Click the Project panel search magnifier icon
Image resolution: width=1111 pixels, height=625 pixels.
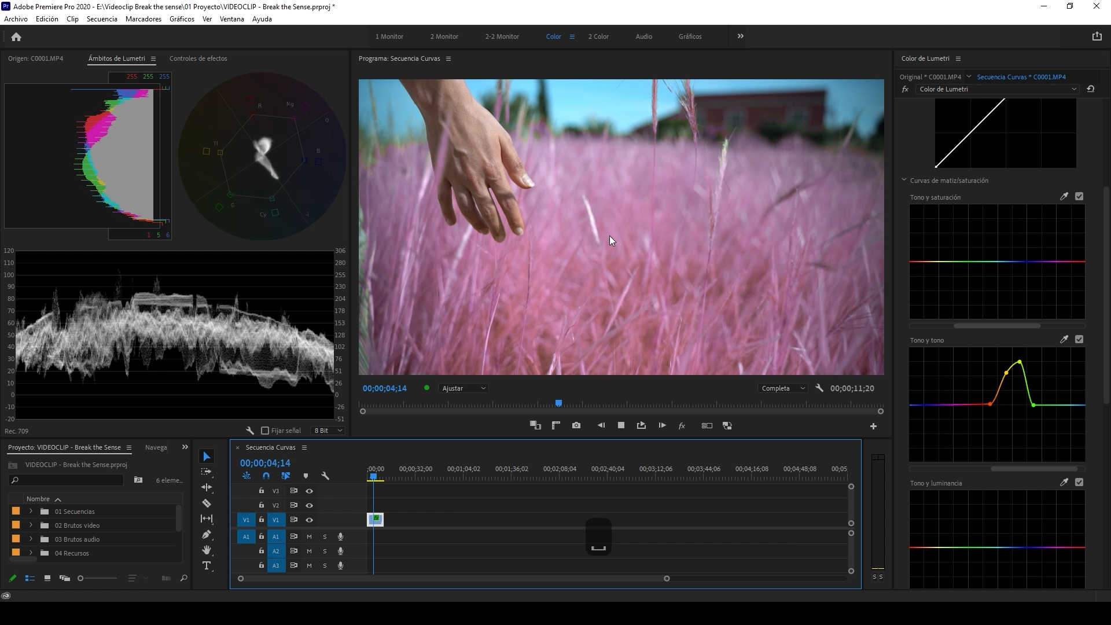tap(183, 578)
